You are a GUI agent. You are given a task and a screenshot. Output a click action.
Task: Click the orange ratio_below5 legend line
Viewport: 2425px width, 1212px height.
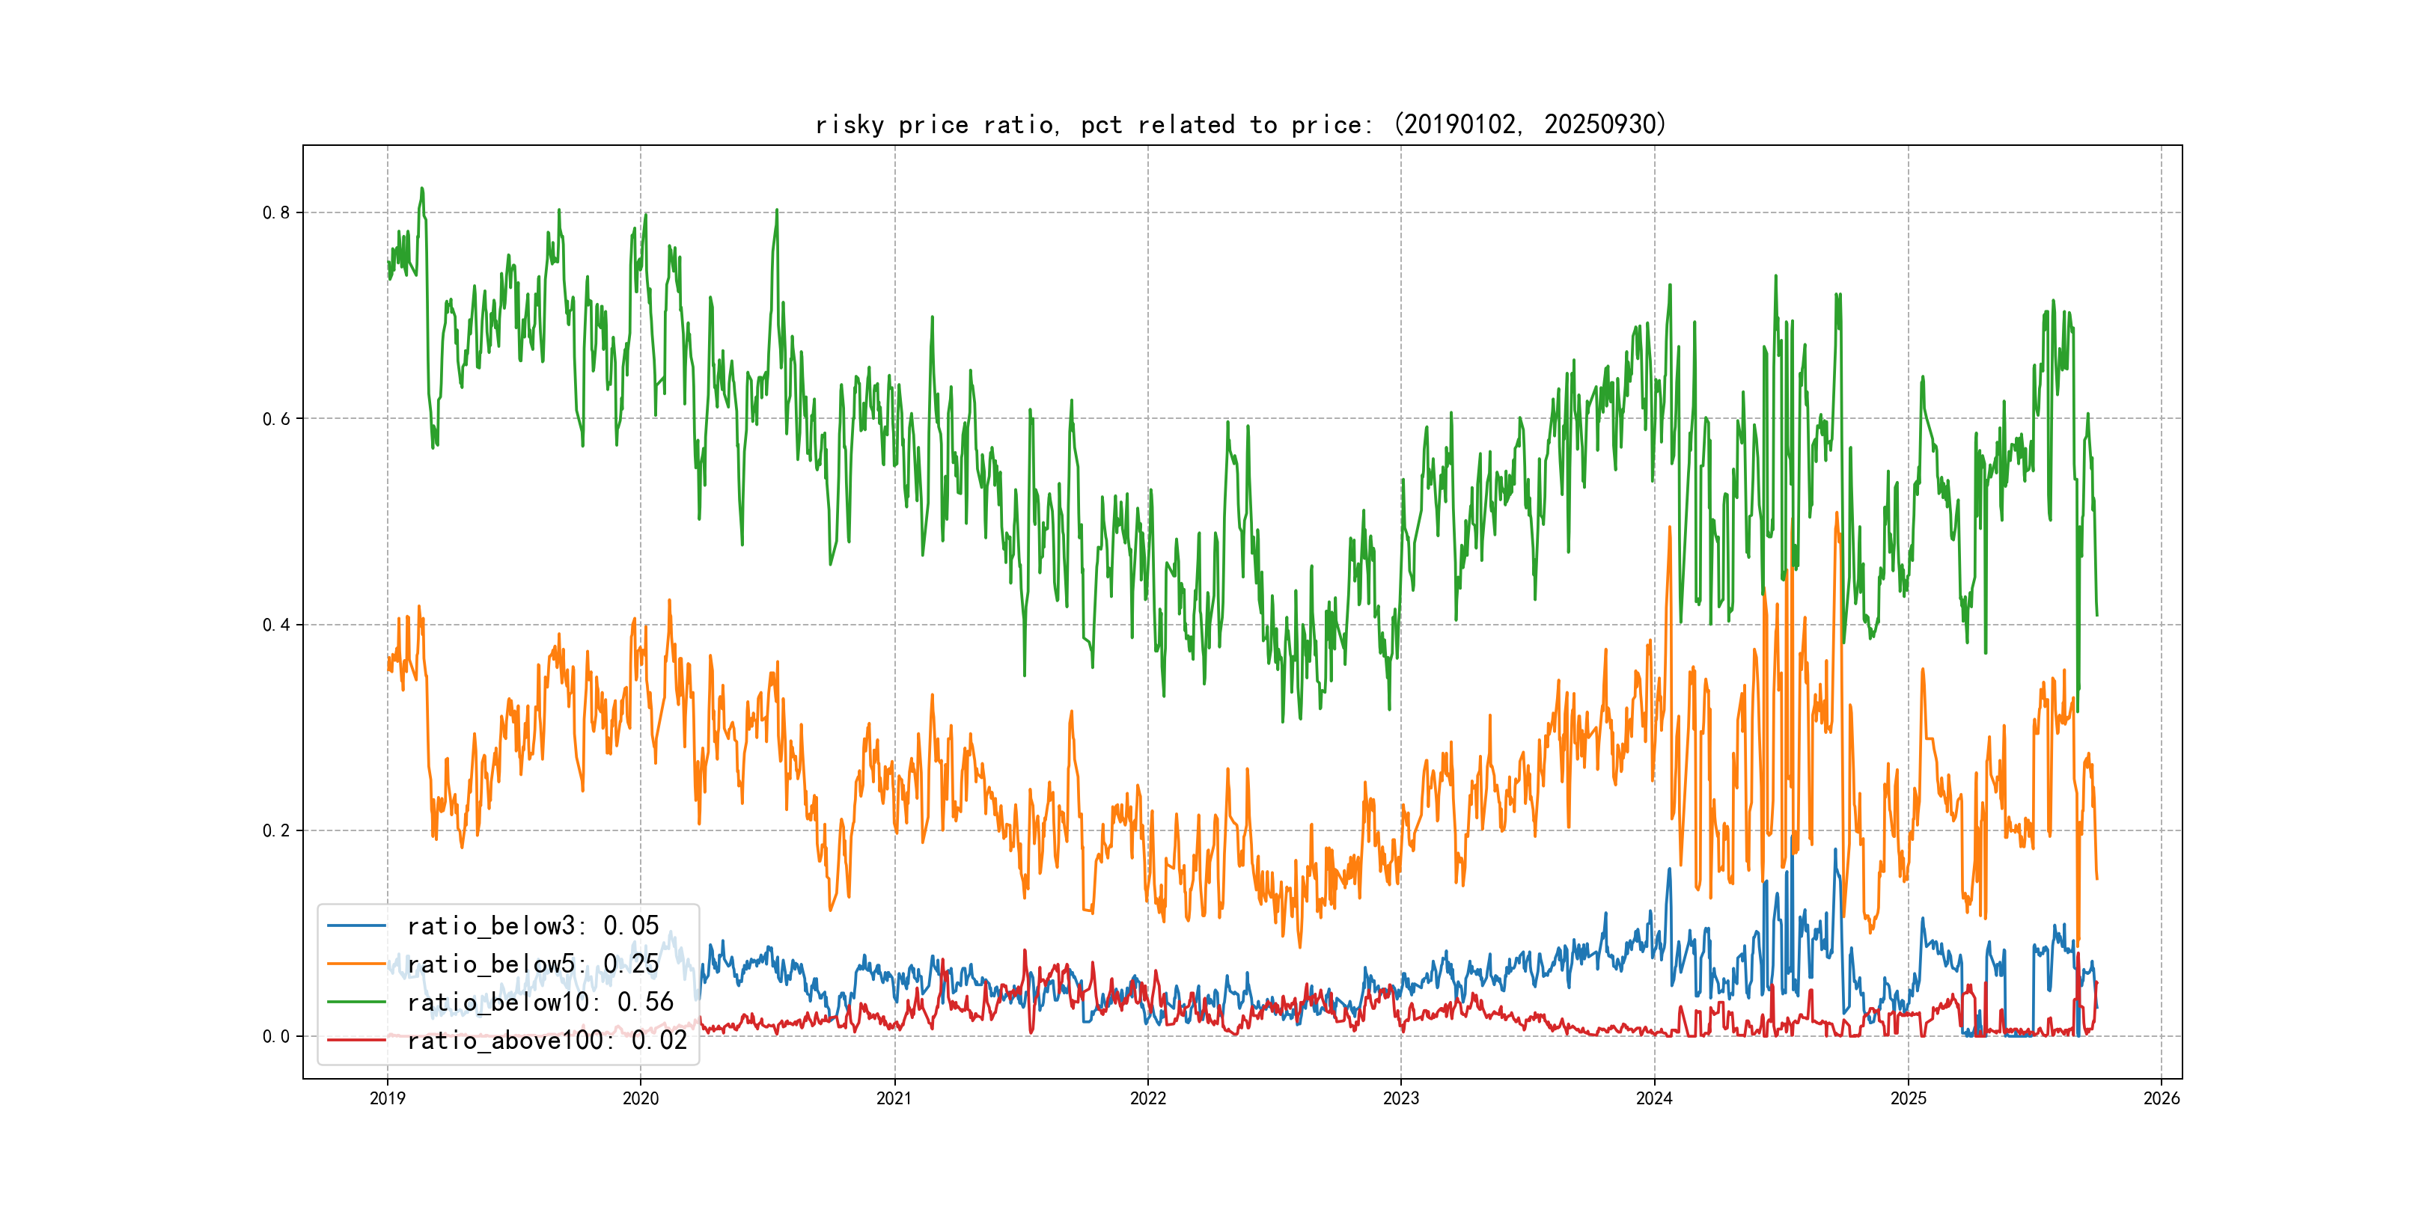[x=356, y=964]
